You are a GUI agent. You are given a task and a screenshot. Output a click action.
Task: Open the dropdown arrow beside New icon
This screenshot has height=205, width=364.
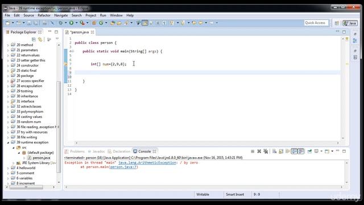[x=13, y=23]
